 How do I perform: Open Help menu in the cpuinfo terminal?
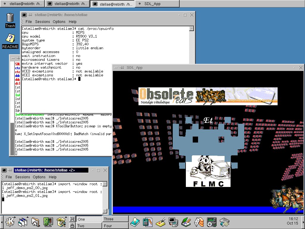pos(73,21)
